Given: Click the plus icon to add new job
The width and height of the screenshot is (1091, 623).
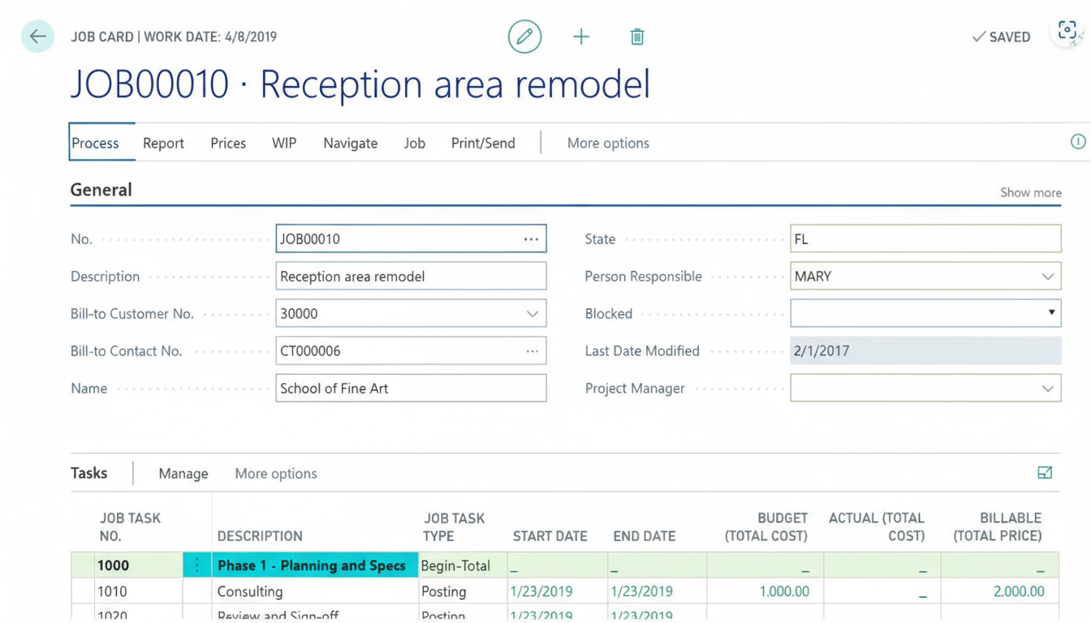Looking at the screenshot, I should point(581,37).
